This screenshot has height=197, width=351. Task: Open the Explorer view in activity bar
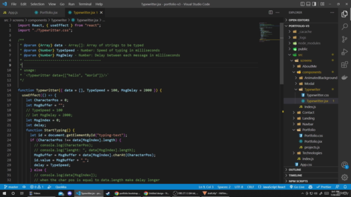(344, 14)
